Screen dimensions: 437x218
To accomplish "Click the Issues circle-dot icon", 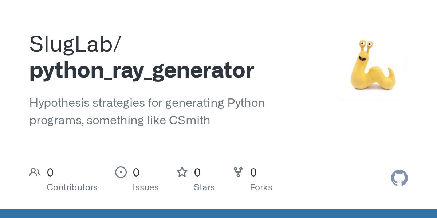I will tap(121, 172).
